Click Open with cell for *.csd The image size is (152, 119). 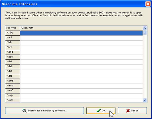click(81, 57)
